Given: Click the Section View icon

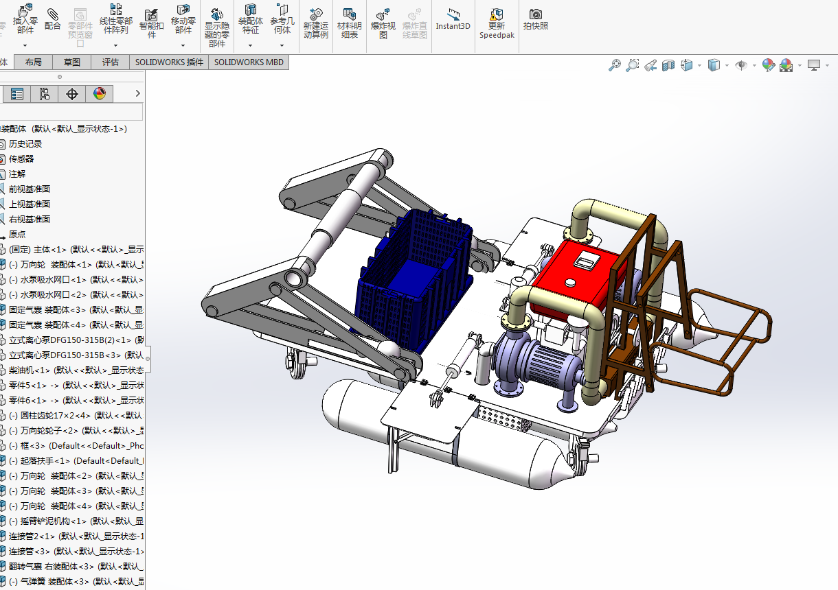Looking at the screenshot, I should point(668,65).
